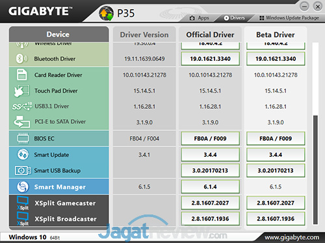Install official Smart USB Backup 3.0.20170213
Screen dimensions: 325x243
pyautogui.click(x=211, y=170)
